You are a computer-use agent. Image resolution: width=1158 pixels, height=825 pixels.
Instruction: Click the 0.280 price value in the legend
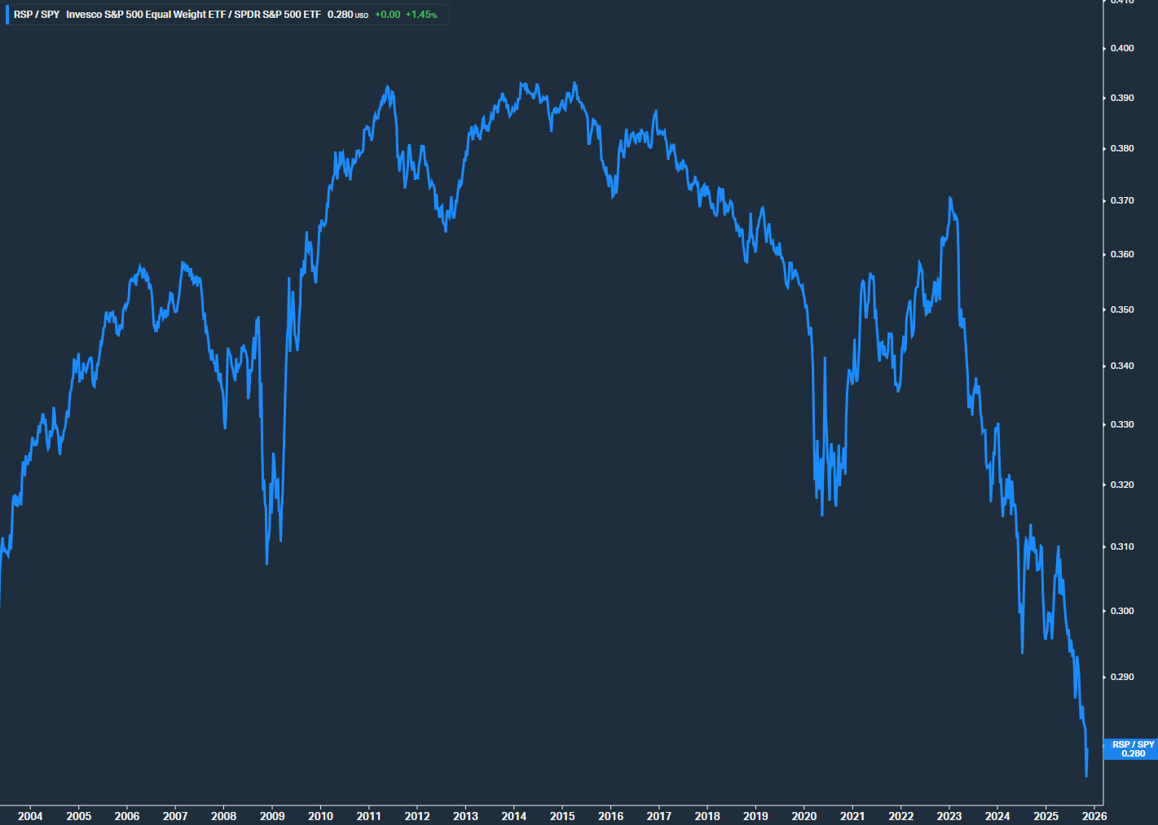tap(340, 14)
